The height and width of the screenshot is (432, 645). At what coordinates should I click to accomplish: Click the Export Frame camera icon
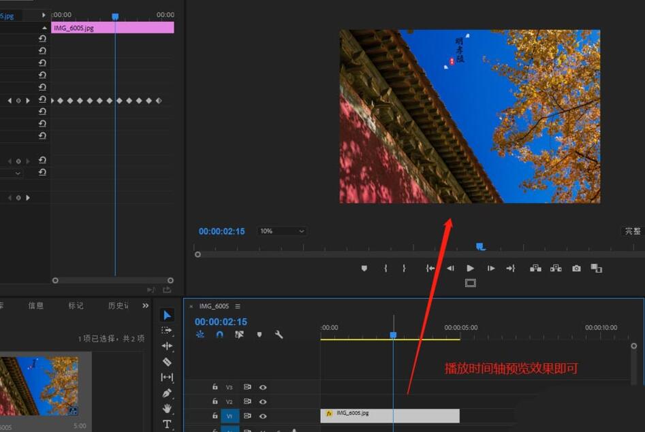pyautogui.click(x=576, y=268)
